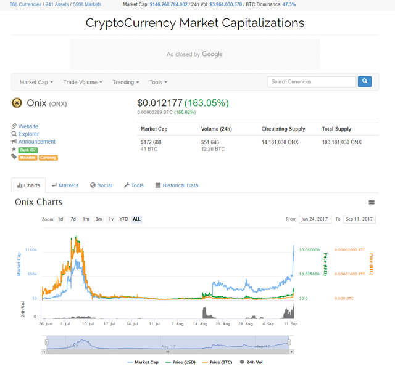Toggle 24h Vol series in chart legend
Screen dimensions: 395x369
tap(251, 362)
